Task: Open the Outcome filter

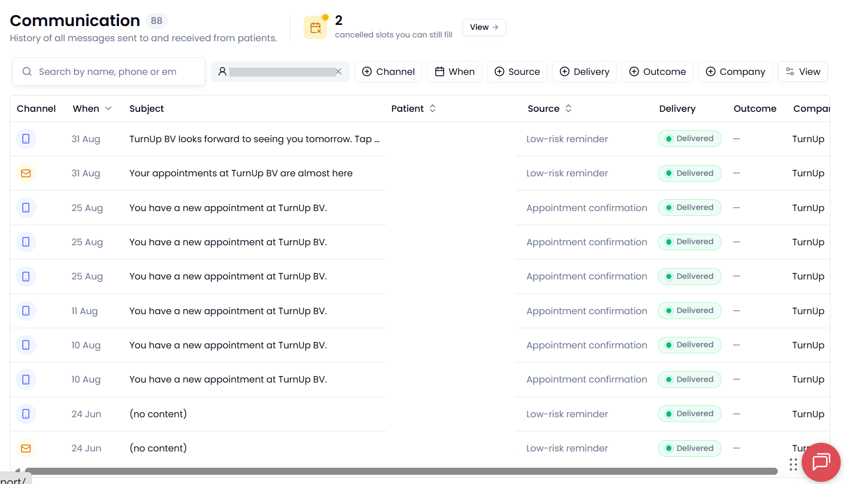Action: (657, 72)
